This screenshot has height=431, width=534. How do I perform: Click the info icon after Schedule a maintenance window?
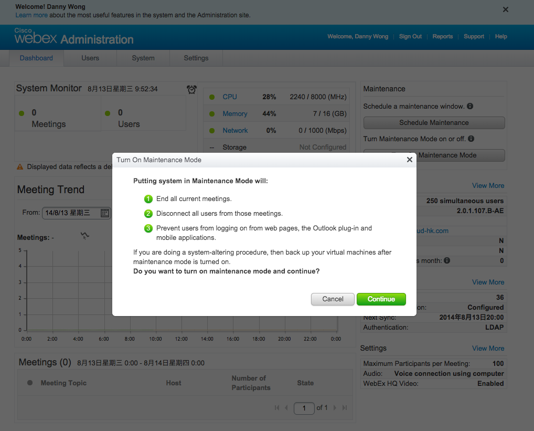coord(470,106)
